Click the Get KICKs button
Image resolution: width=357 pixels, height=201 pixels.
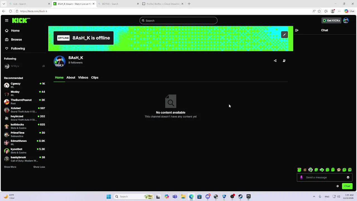331,20
